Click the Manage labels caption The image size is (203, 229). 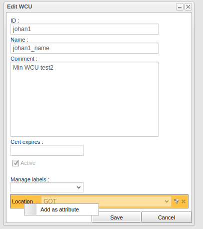pyautogui.click(x=30, y=179)
